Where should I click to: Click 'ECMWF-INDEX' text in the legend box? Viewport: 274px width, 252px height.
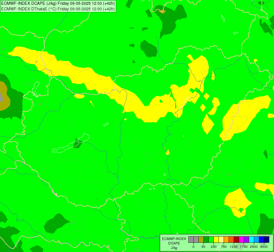click(174, 239)
